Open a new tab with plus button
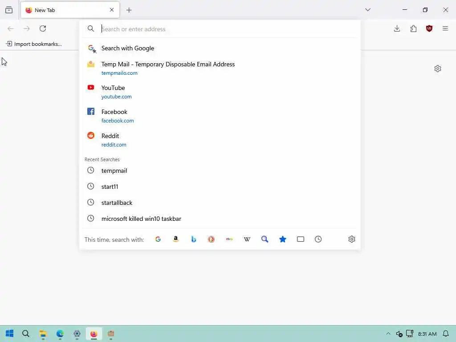The width and height of the screenshot is (456, 342). (129, 10)
